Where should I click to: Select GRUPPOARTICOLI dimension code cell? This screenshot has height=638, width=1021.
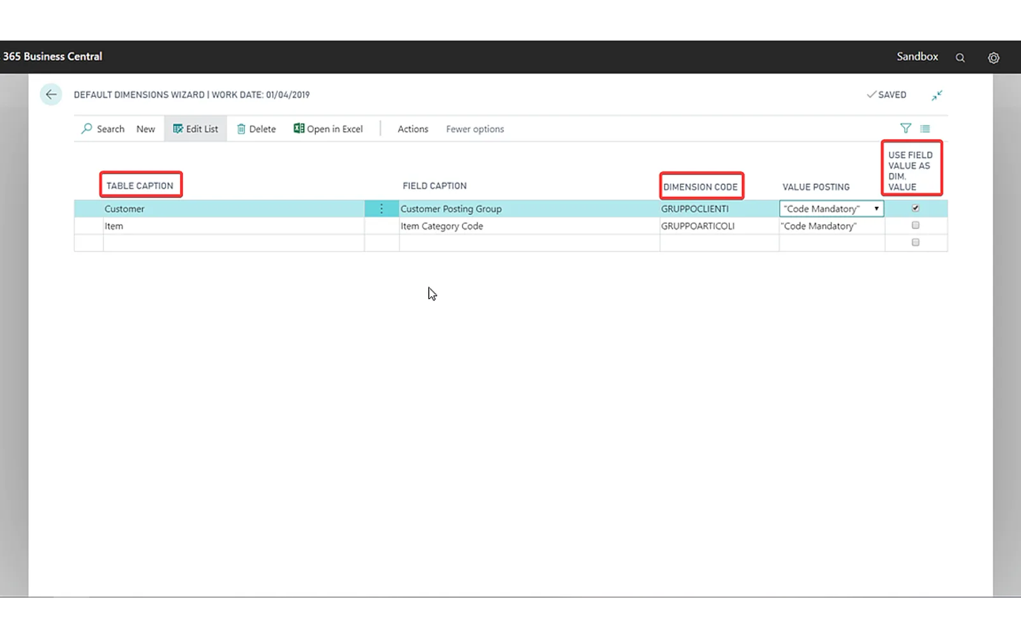click(719, 226)
